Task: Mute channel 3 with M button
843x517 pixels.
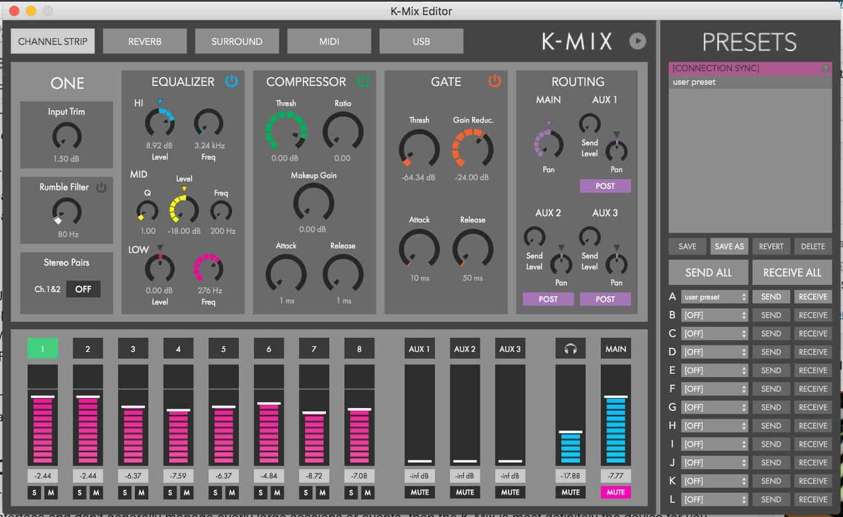Action: pos(141,493)
